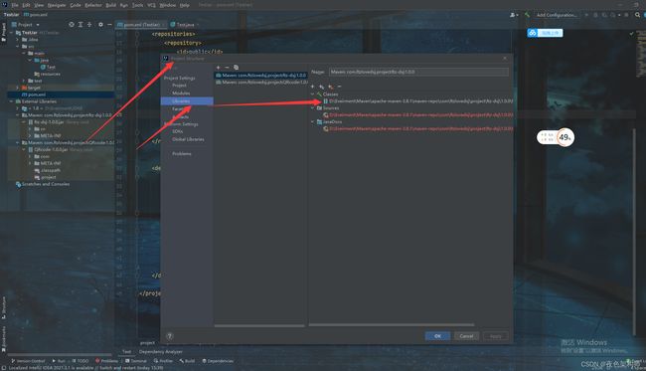Viewport: 646px width, 371px height.
Task: Collapse the Sources node
Action: (x=312, y=108)
